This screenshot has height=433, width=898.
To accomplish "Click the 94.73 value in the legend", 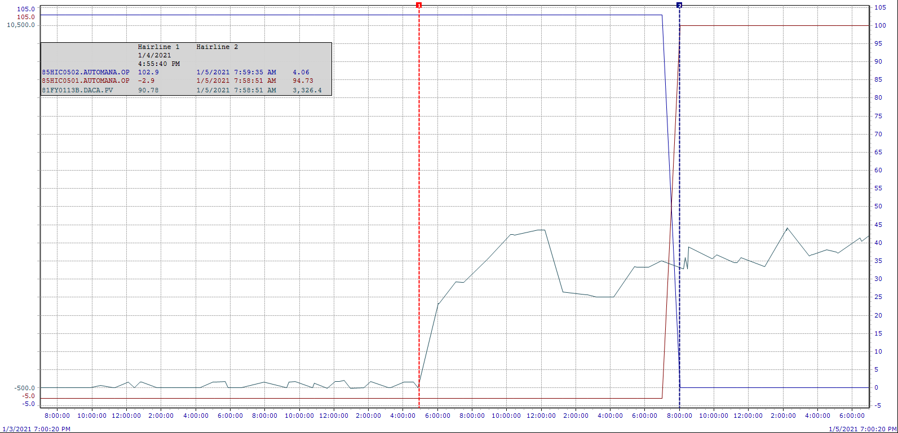I will pyautogui.click(x=303, y=81).
